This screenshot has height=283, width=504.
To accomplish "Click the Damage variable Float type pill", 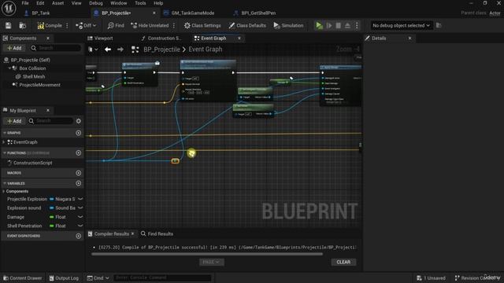I will [x=57, y=217].
